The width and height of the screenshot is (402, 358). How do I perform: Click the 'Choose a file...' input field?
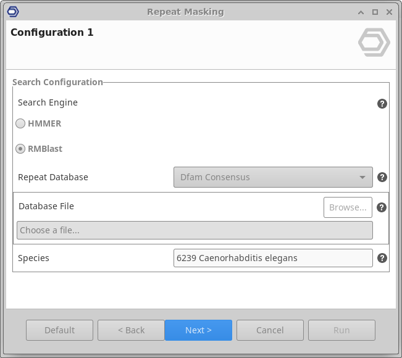[195, 230]
